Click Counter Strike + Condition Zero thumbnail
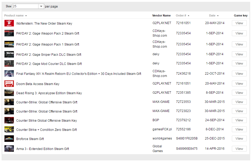This screenshot has width=252, height=162. 9,129
